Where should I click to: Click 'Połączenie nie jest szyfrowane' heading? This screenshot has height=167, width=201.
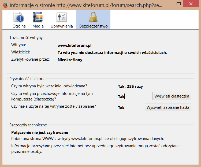40,133
